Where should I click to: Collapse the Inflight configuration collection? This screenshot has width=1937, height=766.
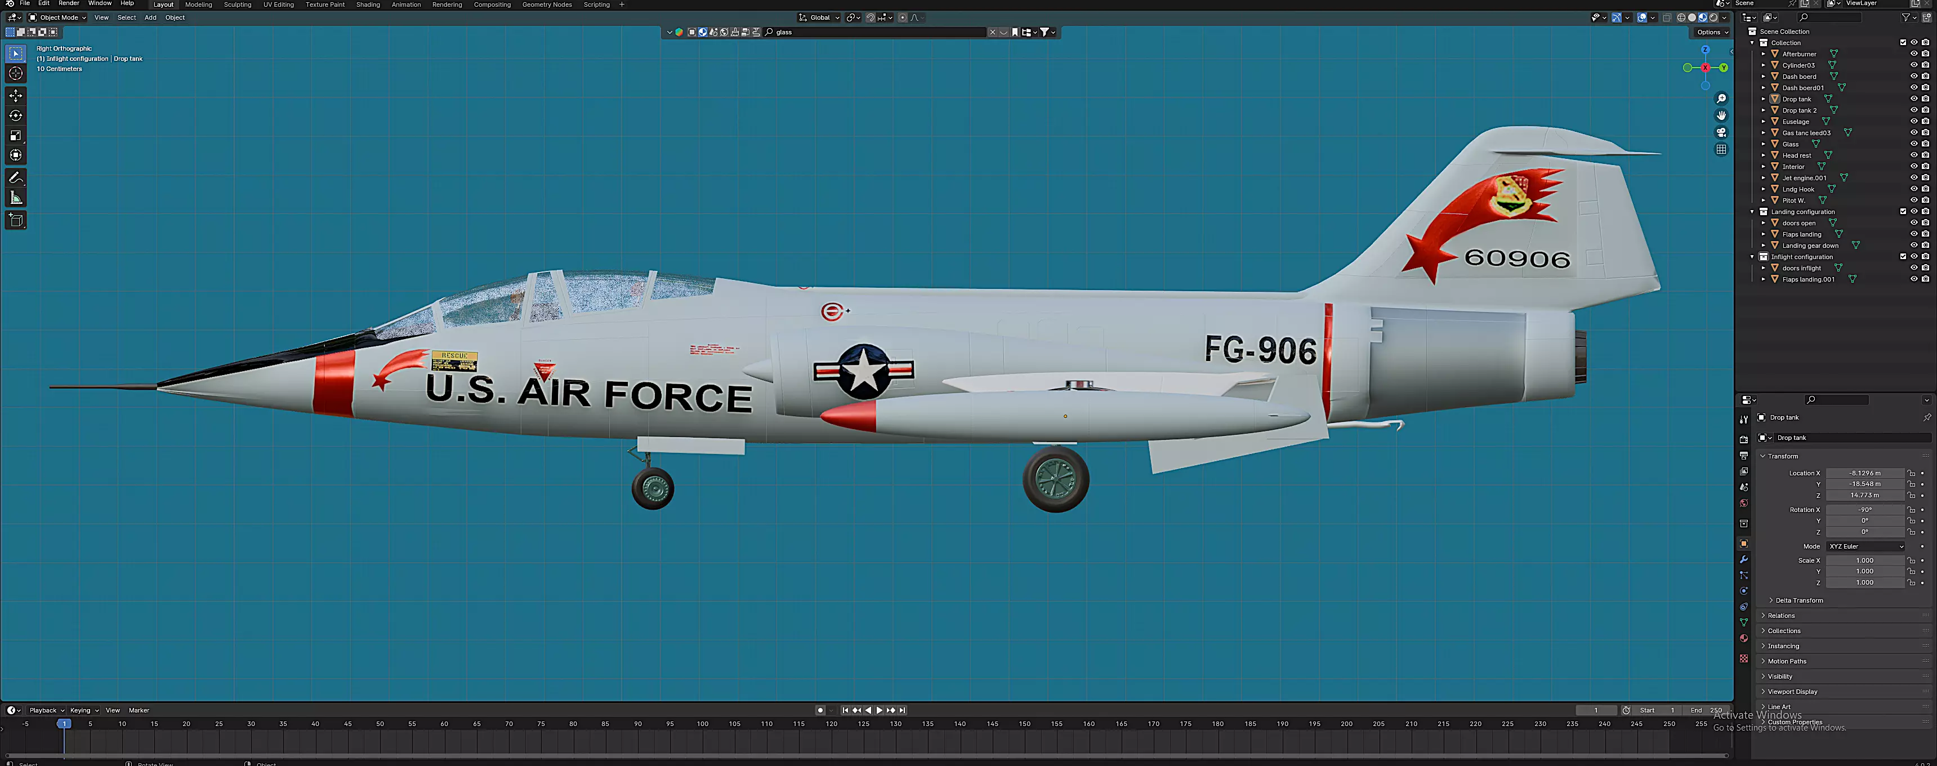tap(1752, 257)
